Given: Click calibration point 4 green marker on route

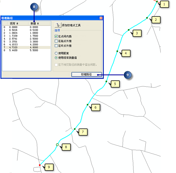Looking at the screenshot, I should pyautogui.click(x=117, y=51).
